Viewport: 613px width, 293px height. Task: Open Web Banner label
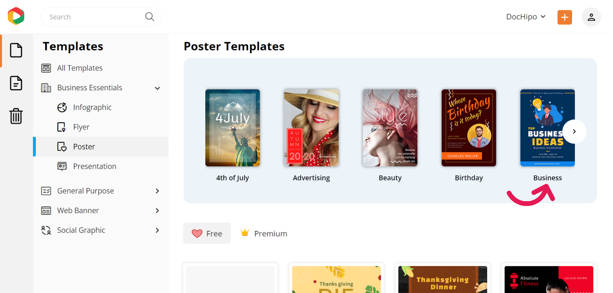(78, 211)
